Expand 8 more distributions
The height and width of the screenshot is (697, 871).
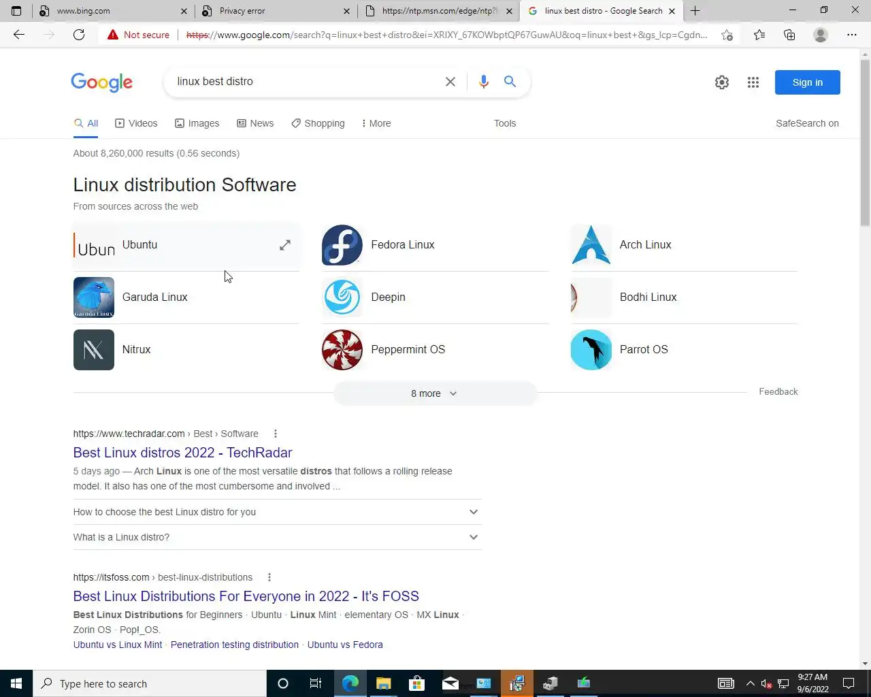435,393
